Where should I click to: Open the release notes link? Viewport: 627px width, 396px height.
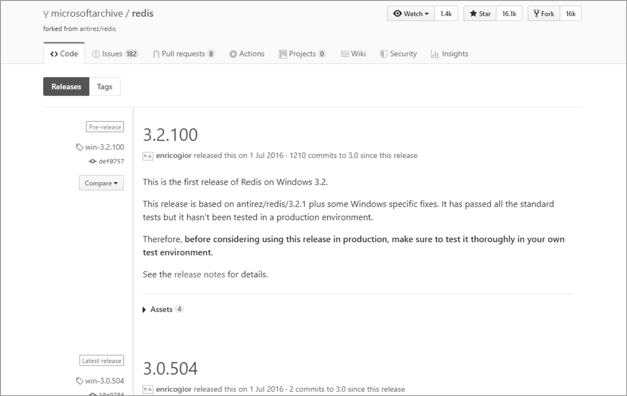point(200,275)
